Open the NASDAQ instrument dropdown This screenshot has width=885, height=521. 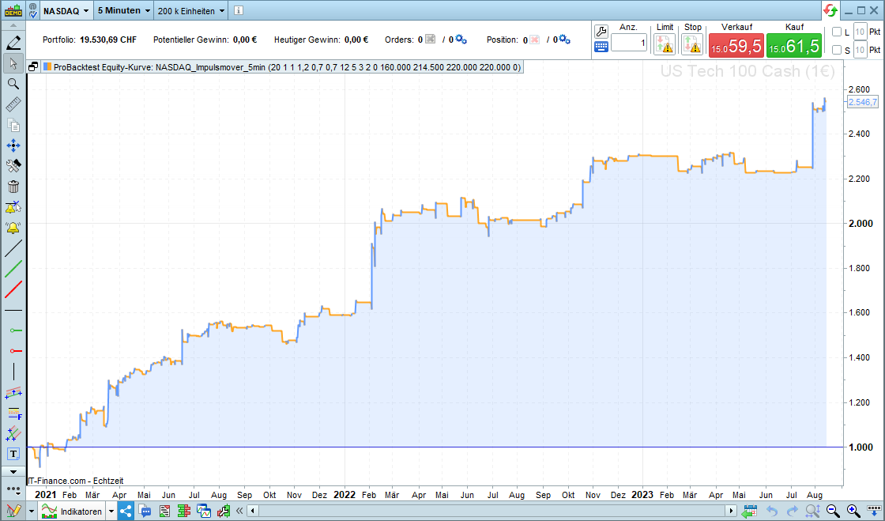(x=66, y=11)
